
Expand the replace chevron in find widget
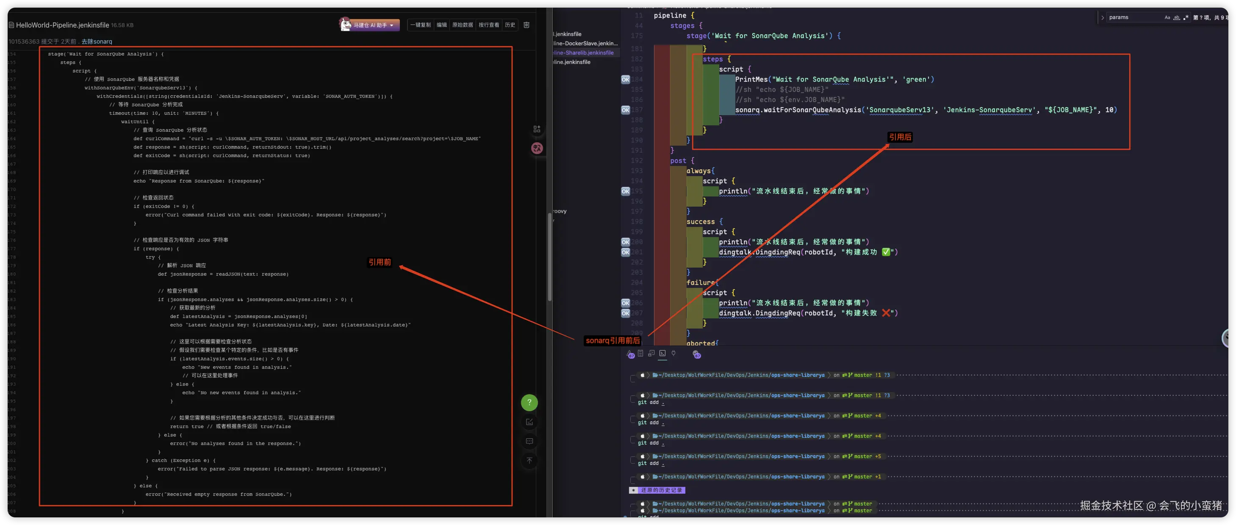1103,17
